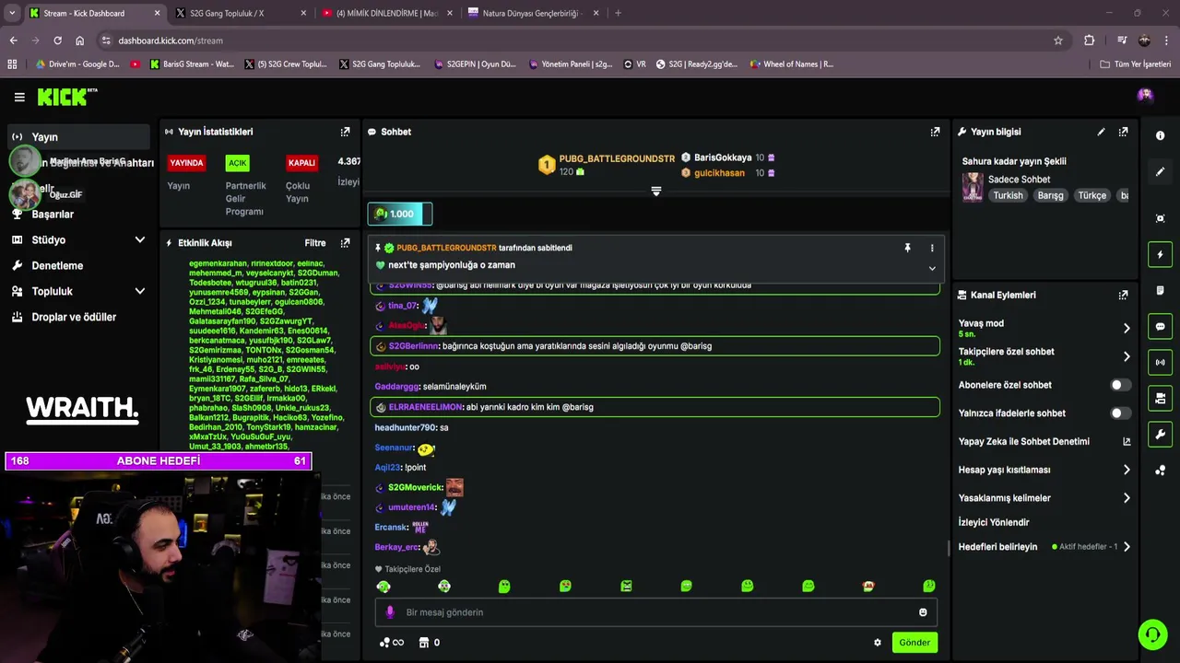Click the purple microphone icon in message box
This screenshot has width=1180, height=663.
click(390, 612)
